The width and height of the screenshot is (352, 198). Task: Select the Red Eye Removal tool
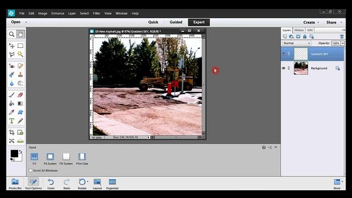(x=12, y=66)
